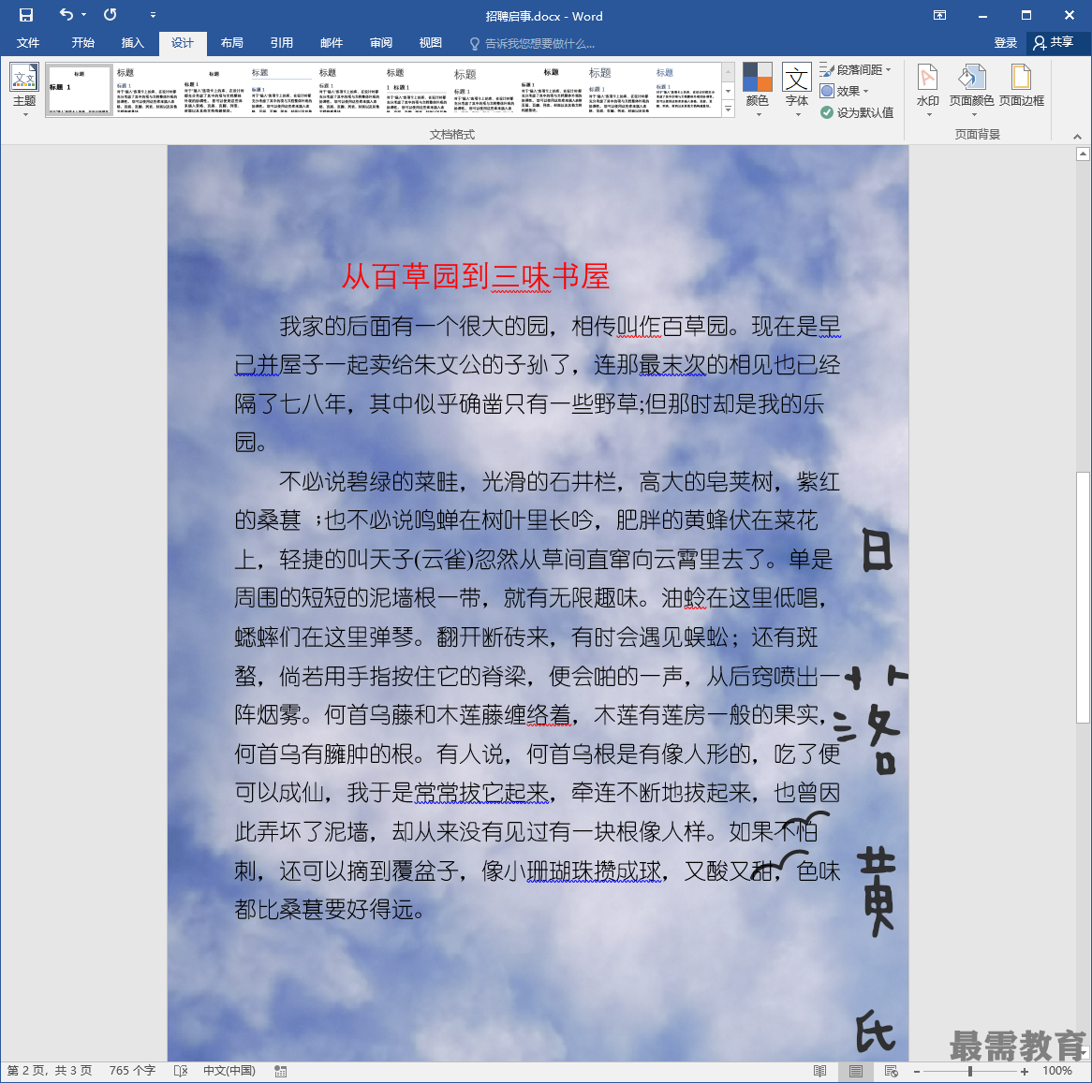1092x1083 pixels.
Task: Open Customize Quick Access Toolbar dropdown
Action: [x=153, y=15]
